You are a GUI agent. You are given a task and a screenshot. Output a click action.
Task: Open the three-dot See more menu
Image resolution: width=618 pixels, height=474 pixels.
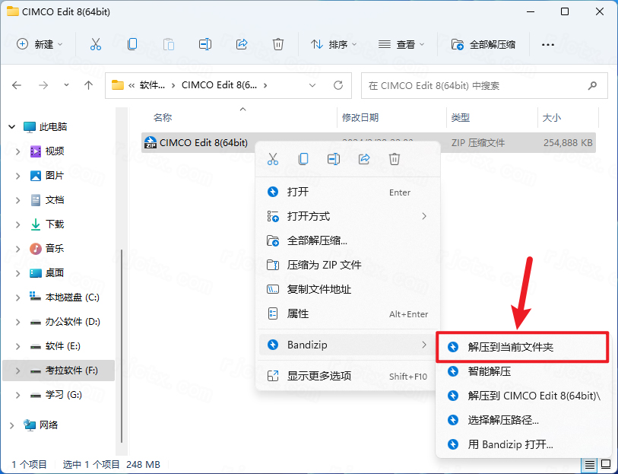(x=548, y=45)
